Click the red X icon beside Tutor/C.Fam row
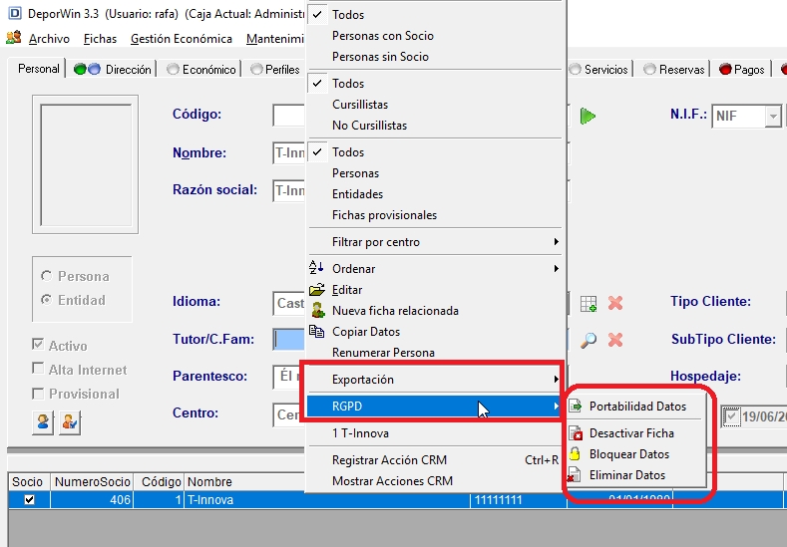The width and height of the screenshot is (787, 547). 615,340
